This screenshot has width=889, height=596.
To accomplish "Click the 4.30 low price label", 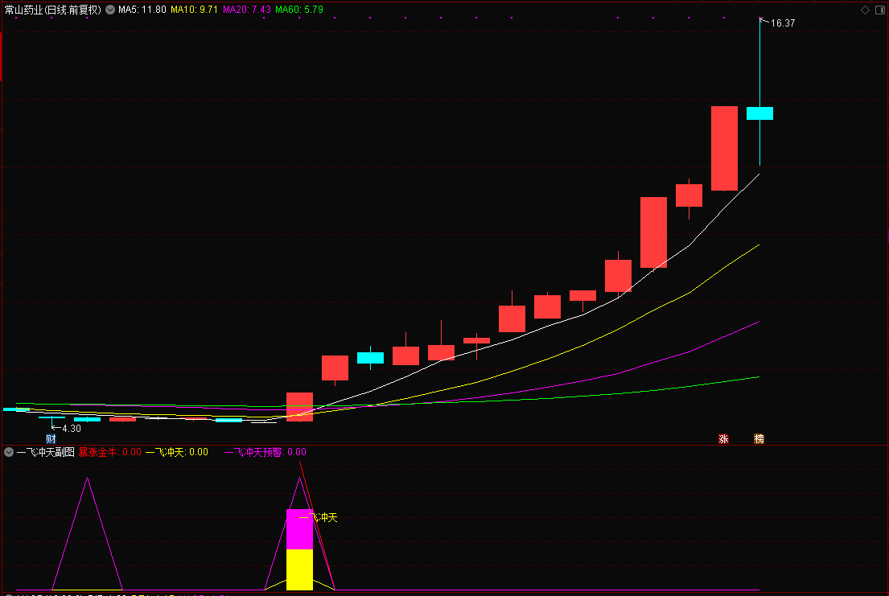I will [72, 428].
